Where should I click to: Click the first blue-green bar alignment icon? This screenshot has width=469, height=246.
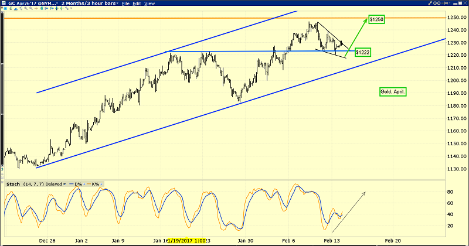[46, 8]
